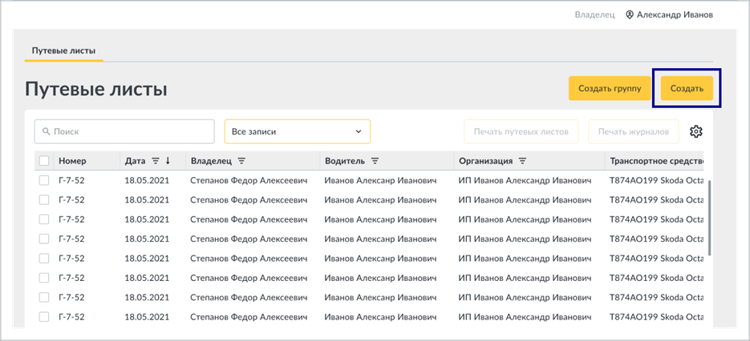Toggle sort arrow in Дата column header
The image size is (750, 341).
(x=168, y=162)
